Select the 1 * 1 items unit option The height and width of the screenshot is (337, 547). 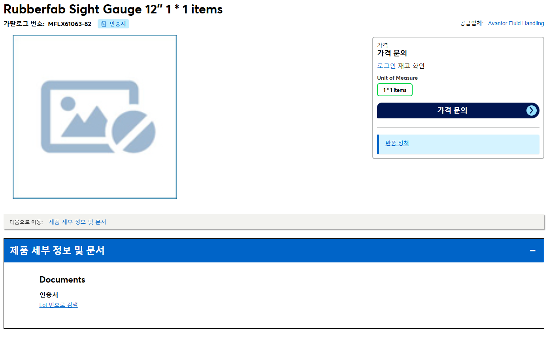tap(394, 90)
